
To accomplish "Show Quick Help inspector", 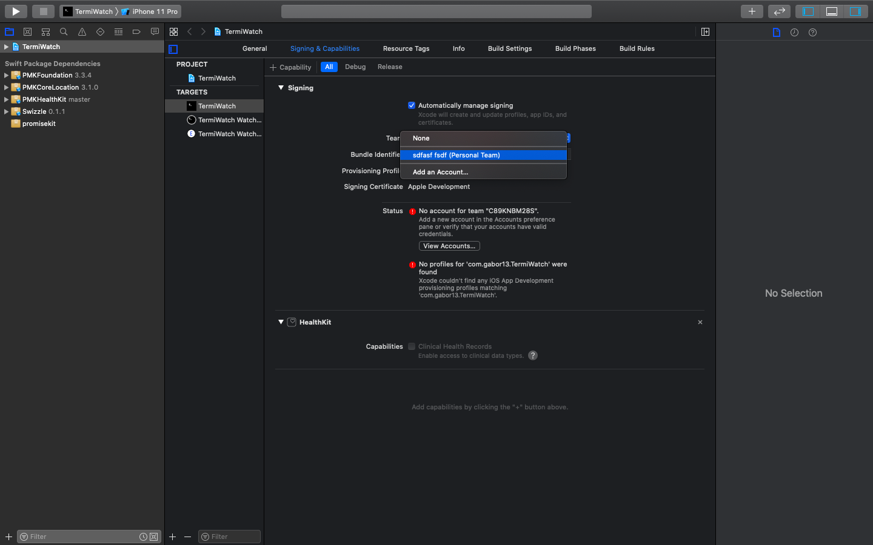I will [812, 32].
